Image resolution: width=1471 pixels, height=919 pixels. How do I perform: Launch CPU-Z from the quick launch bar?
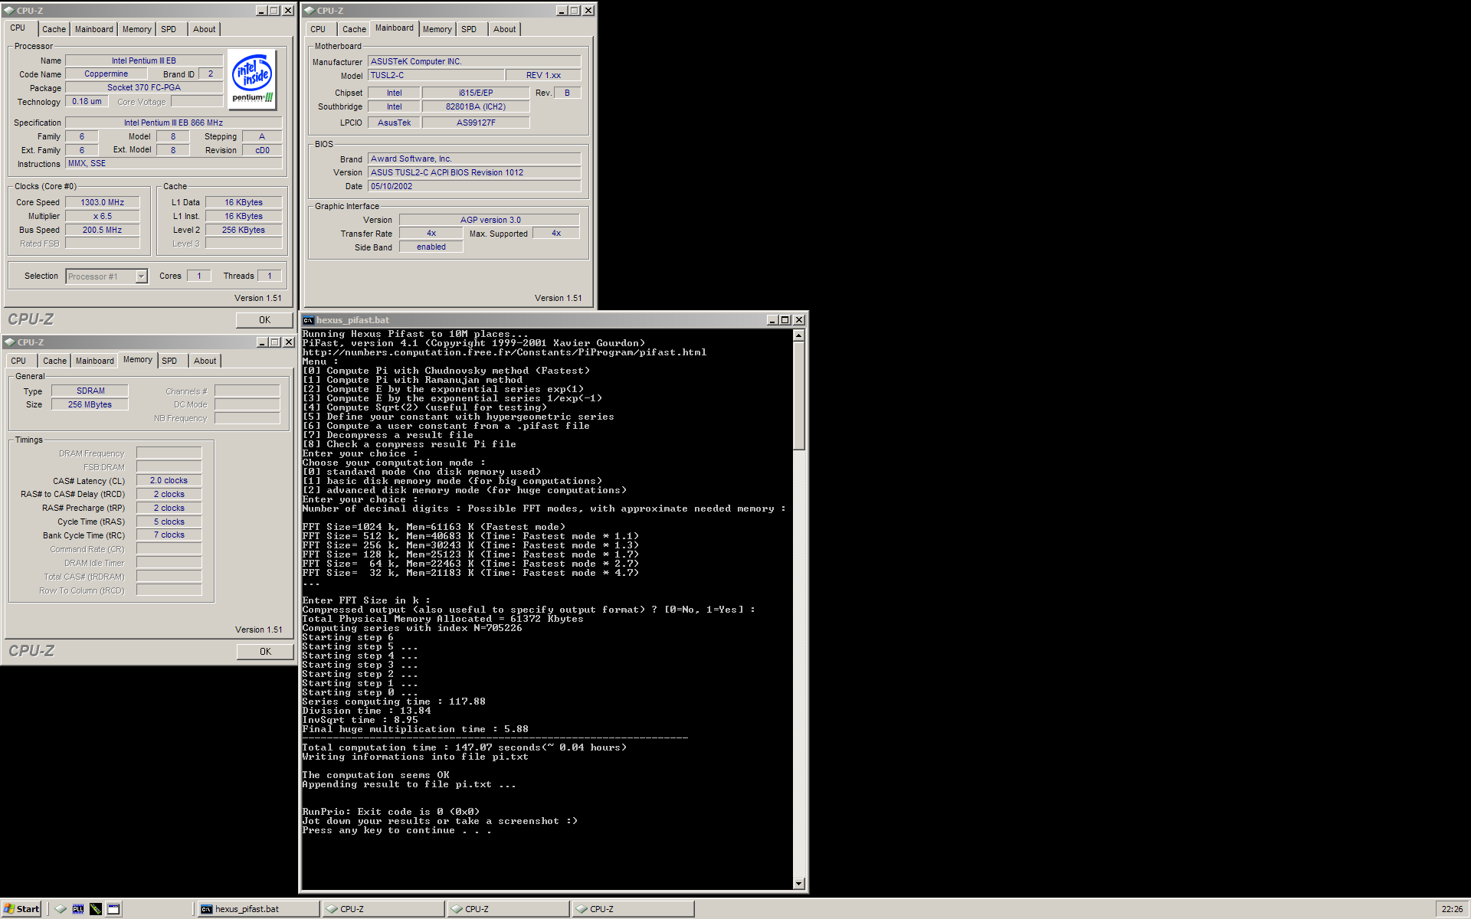[x=61, y=909]
